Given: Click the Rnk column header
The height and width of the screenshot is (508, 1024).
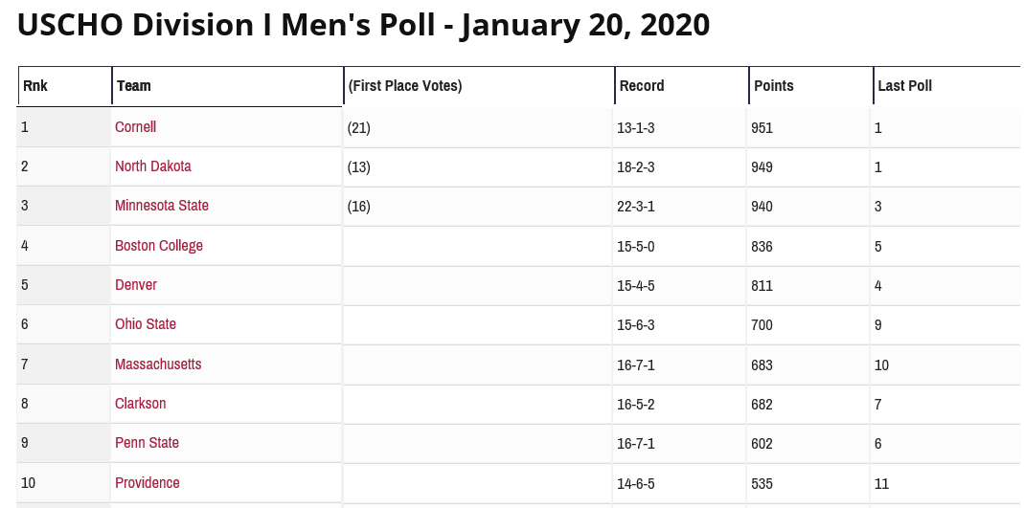Looking at the screenshot, I should (x=35, y=86).
